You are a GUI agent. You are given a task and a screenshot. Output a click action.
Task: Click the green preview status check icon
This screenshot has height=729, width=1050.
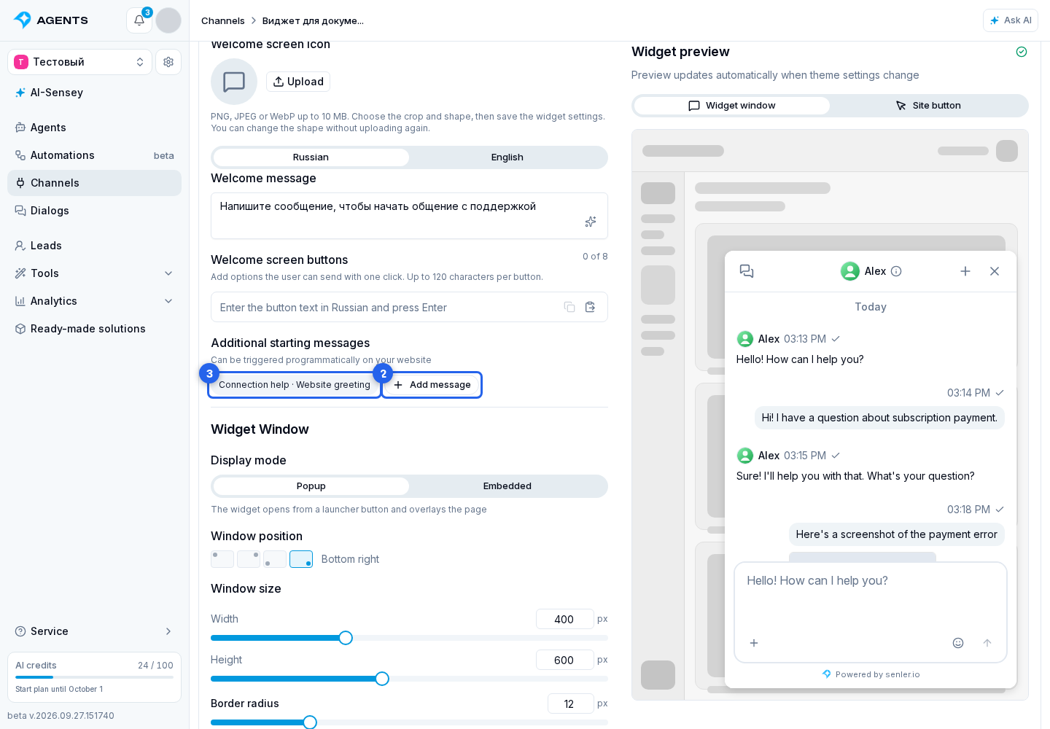click(x=1022, y=52)
